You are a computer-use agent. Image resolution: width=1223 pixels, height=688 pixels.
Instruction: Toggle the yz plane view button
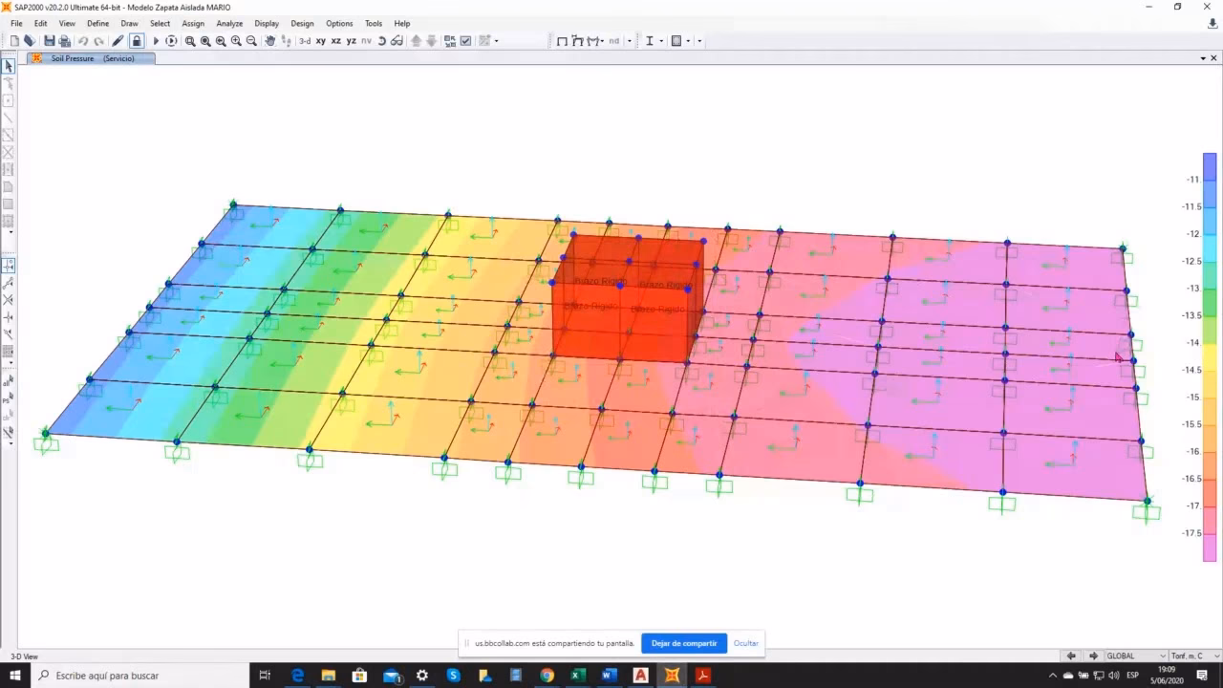(351, 41)
